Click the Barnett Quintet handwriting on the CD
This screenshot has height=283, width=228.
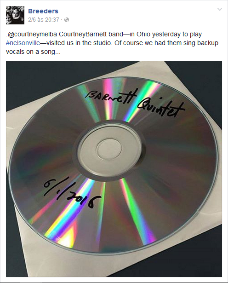click(135, 102)
